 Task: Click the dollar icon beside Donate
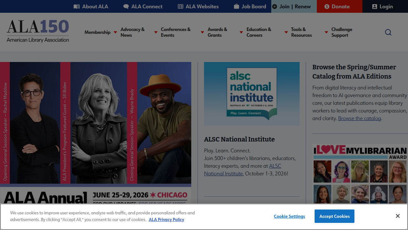click(327, 6)
